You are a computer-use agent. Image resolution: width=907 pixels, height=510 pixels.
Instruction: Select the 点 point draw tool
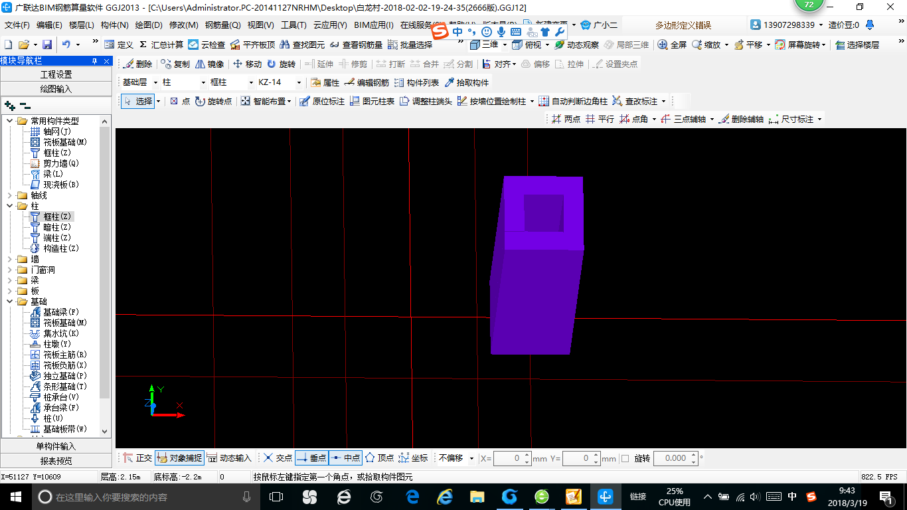point(179,101)
